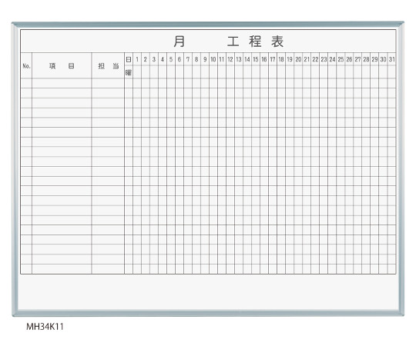
Task: Click day number 24 header
Action: click(x=332, y=59)
